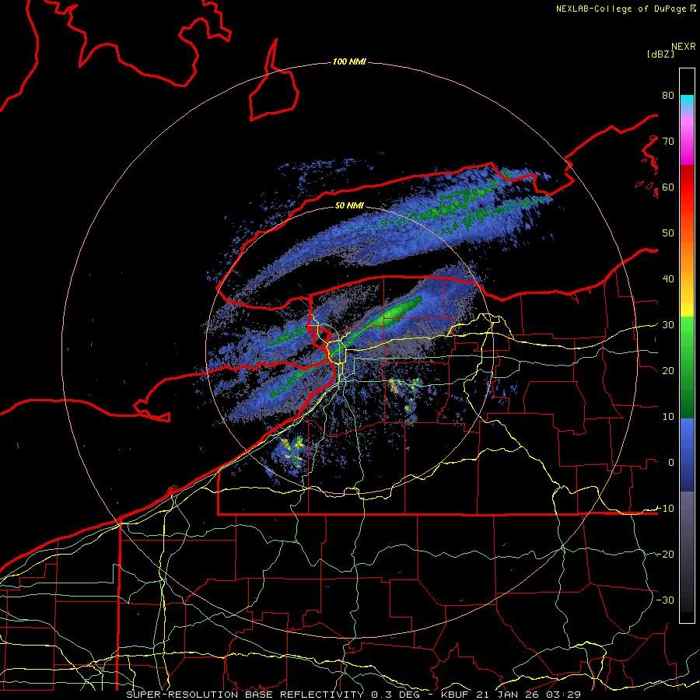
Task: Click the [dBZ] units label
Action: click(x=660, y=54)
